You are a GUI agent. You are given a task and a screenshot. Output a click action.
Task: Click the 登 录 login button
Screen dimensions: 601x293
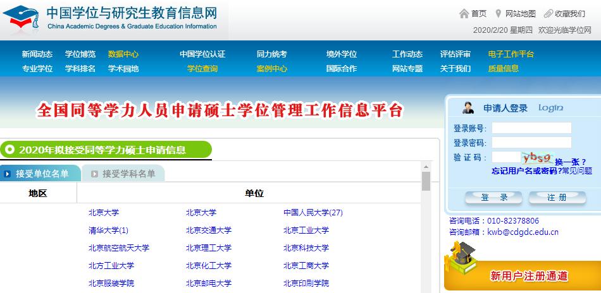coord(493,198)
